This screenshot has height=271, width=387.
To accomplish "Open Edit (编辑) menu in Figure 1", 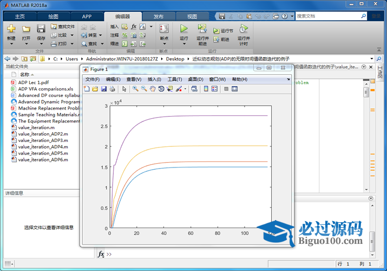I will [x=113, y=79].
